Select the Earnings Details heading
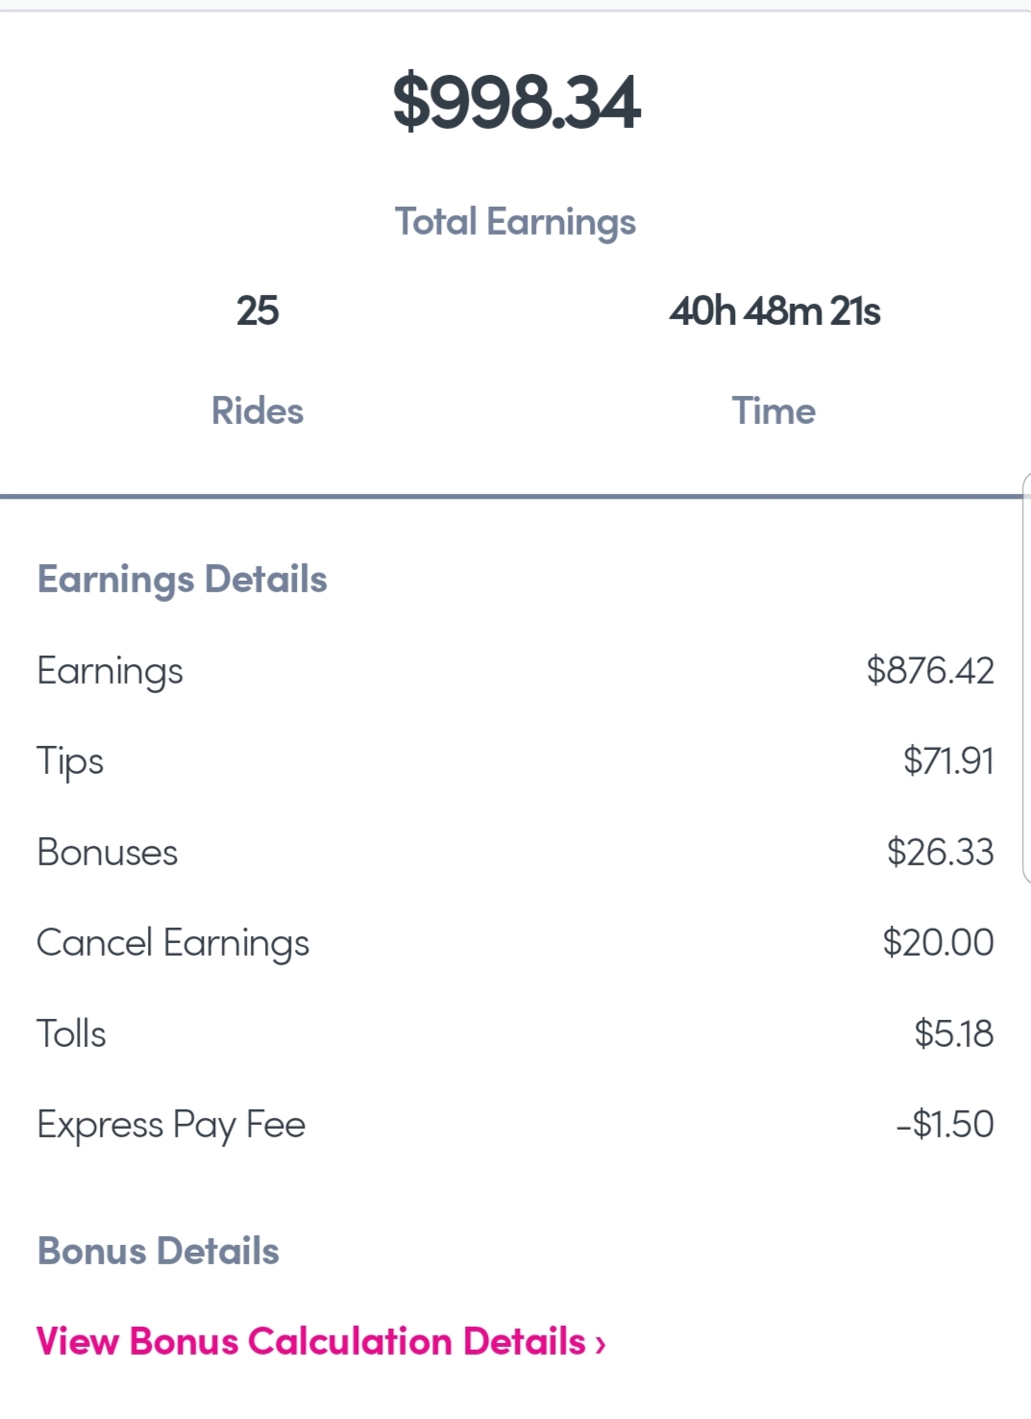The image size is (1031, 1419). tap(183, 580)
